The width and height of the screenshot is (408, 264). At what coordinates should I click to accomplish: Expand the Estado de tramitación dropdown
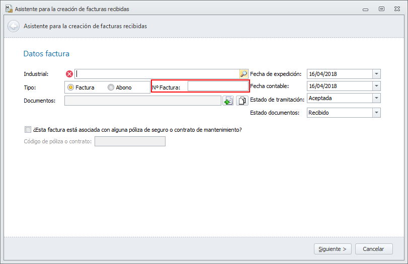point(376,98)
